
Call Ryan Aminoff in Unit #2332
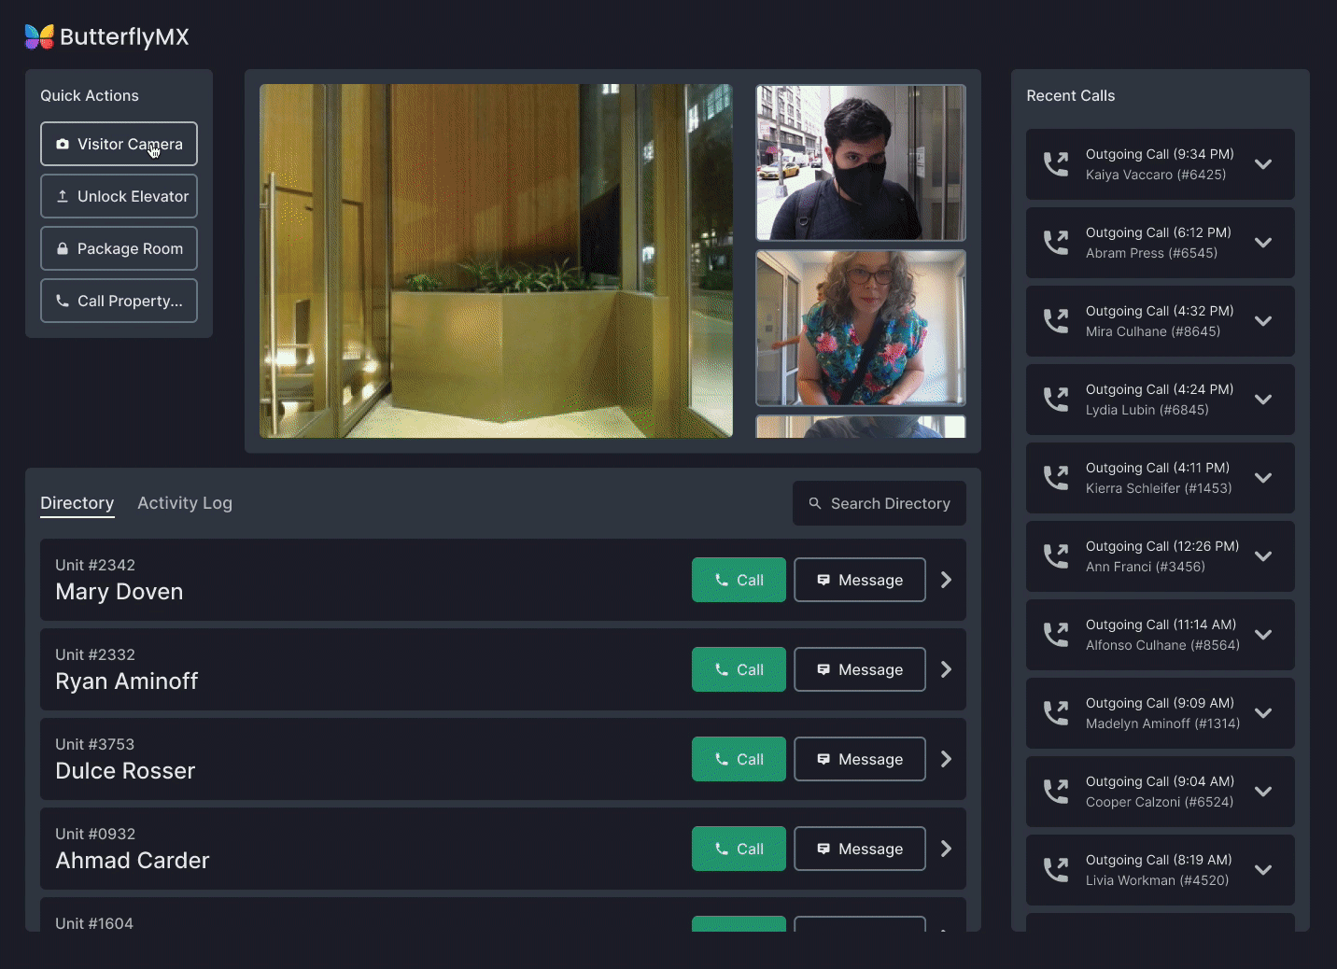click(x=739, y=669)
